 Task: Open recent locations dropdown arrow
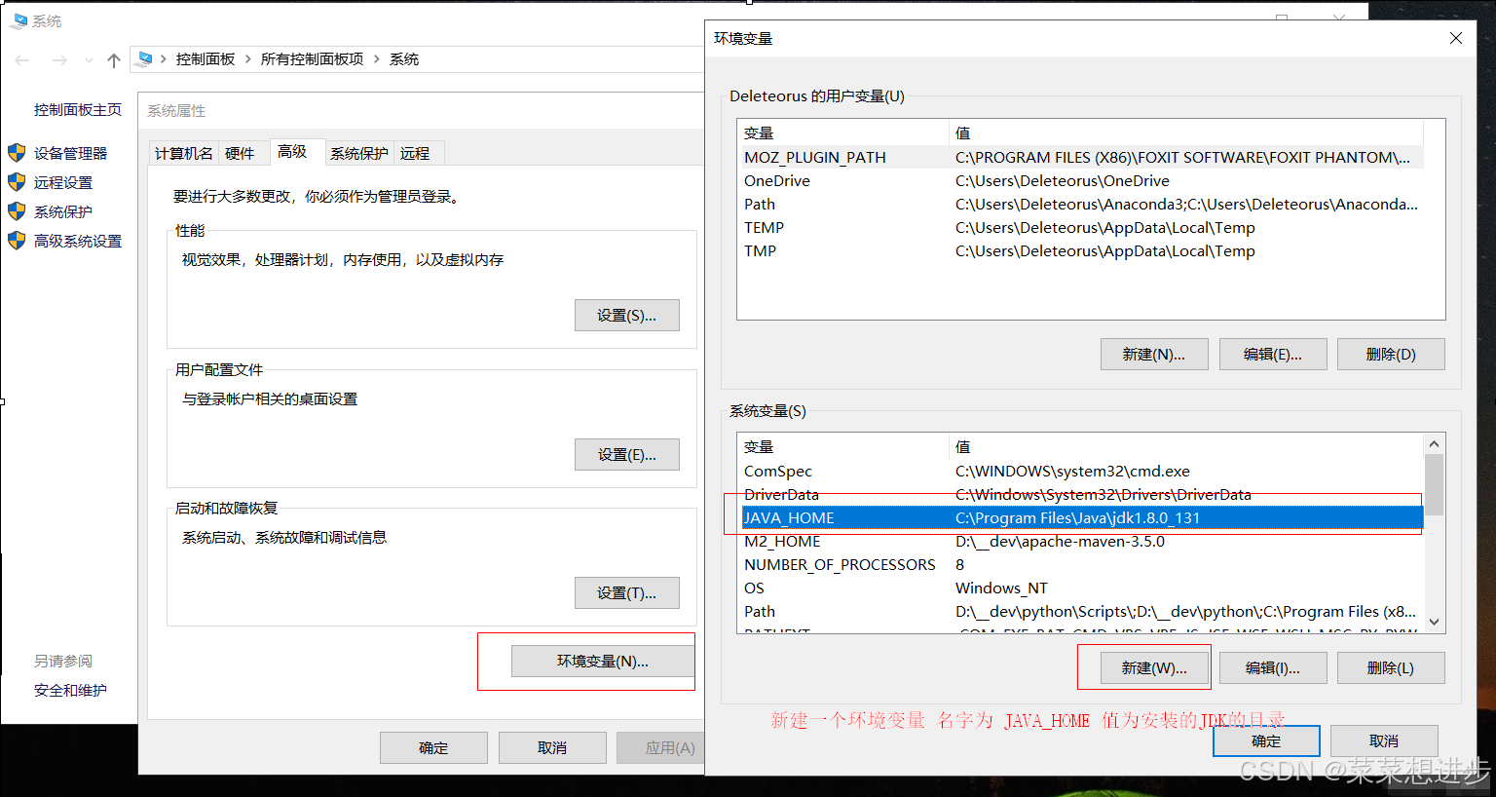click(89, 60)
